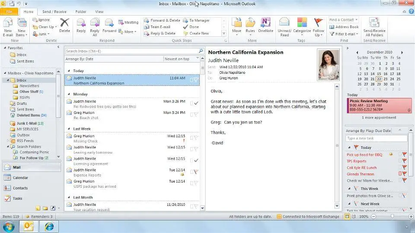Toggle Unread/Read status

[x=284, y=27]
